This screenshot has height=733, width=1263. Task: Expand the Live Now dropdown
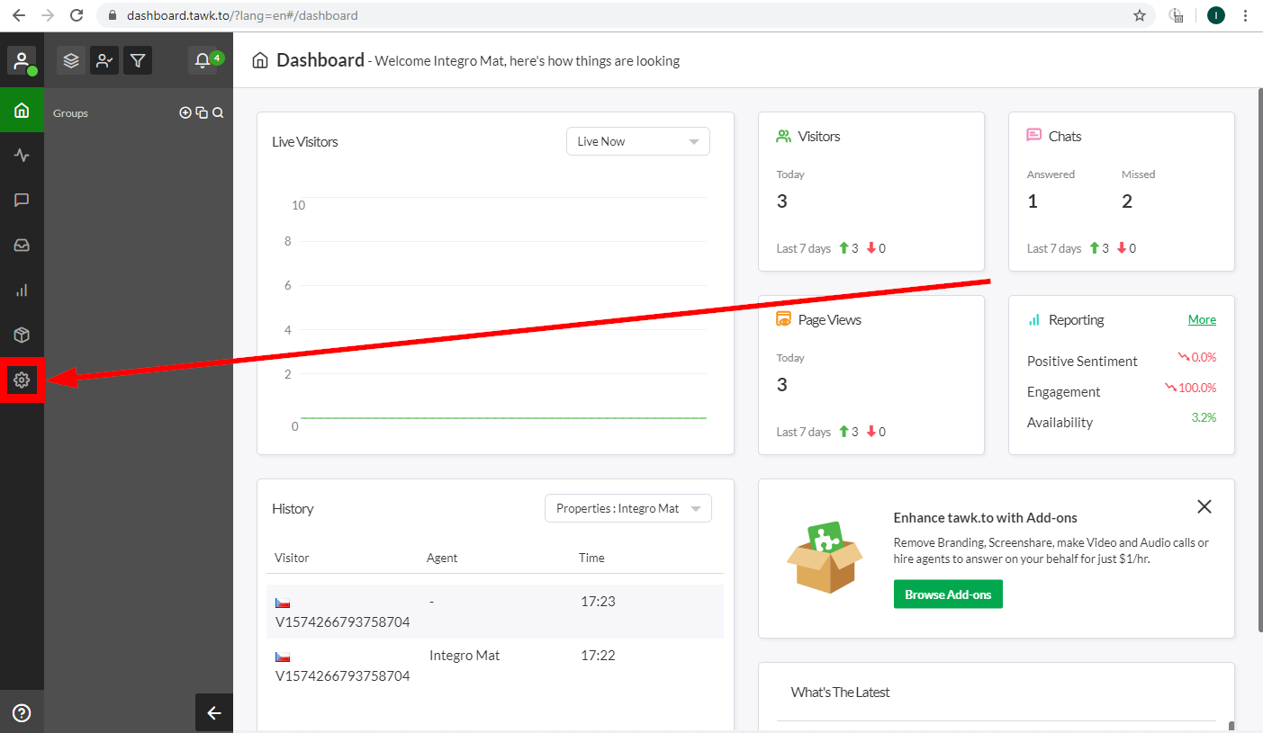[637, 141]
